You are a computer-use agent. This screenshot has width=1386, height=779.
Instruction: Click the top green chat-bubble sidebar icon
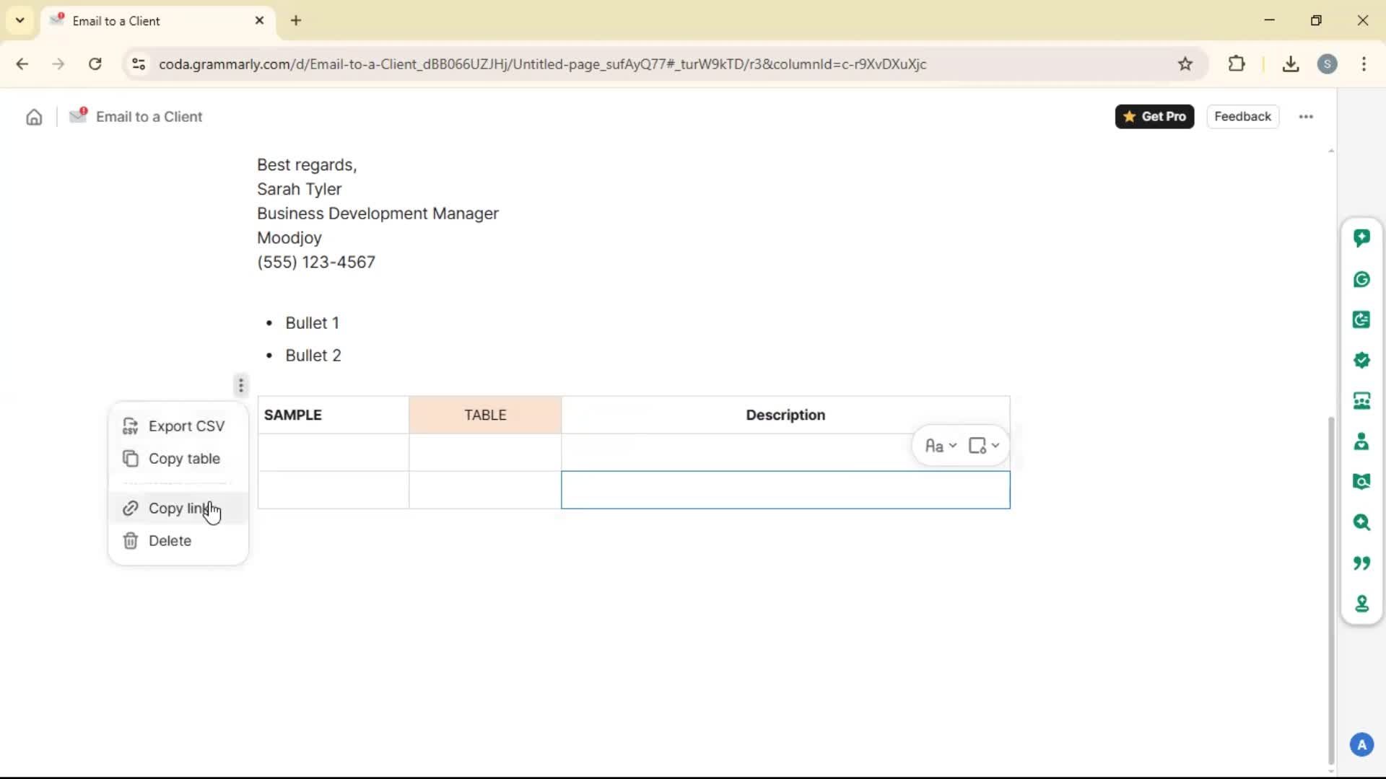pyautogui.click(x=1361, y=238)
